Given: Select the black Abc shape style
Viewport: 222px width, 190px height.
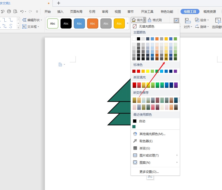Looking at the screenshot, I should (66, 23).
